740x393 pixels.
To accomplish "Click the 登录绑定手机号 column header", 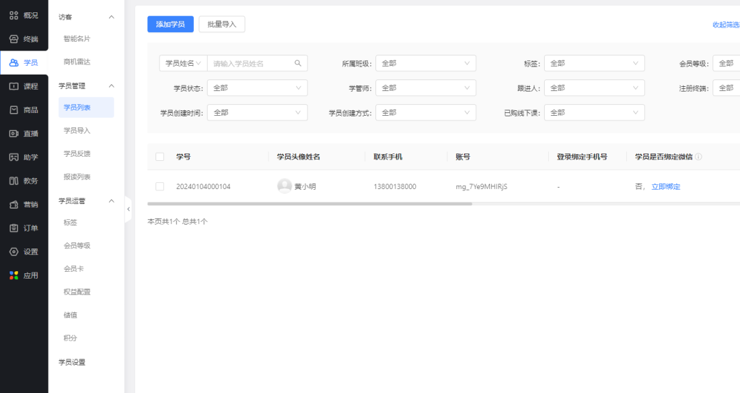I will 582,157.
